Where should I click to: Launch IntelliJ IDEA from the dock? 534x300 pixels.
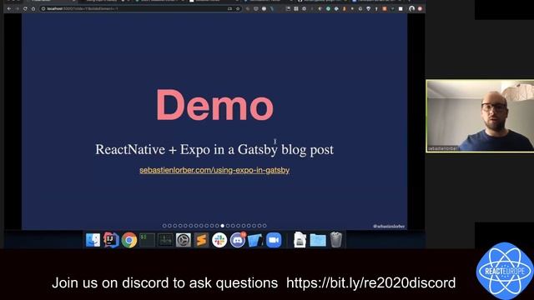111,240
